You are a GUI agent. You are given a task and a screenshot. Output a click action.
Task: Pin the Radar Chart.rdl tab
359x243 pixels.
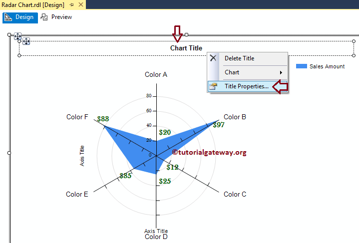[72, 5]
